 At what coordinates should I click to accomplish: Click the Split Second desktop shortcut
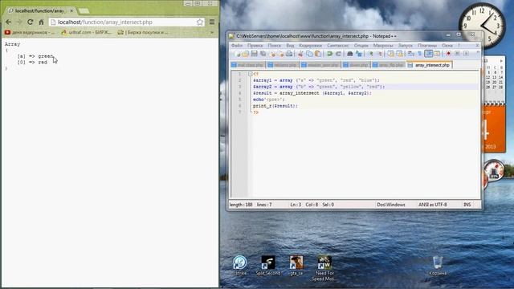coord(268,266)
